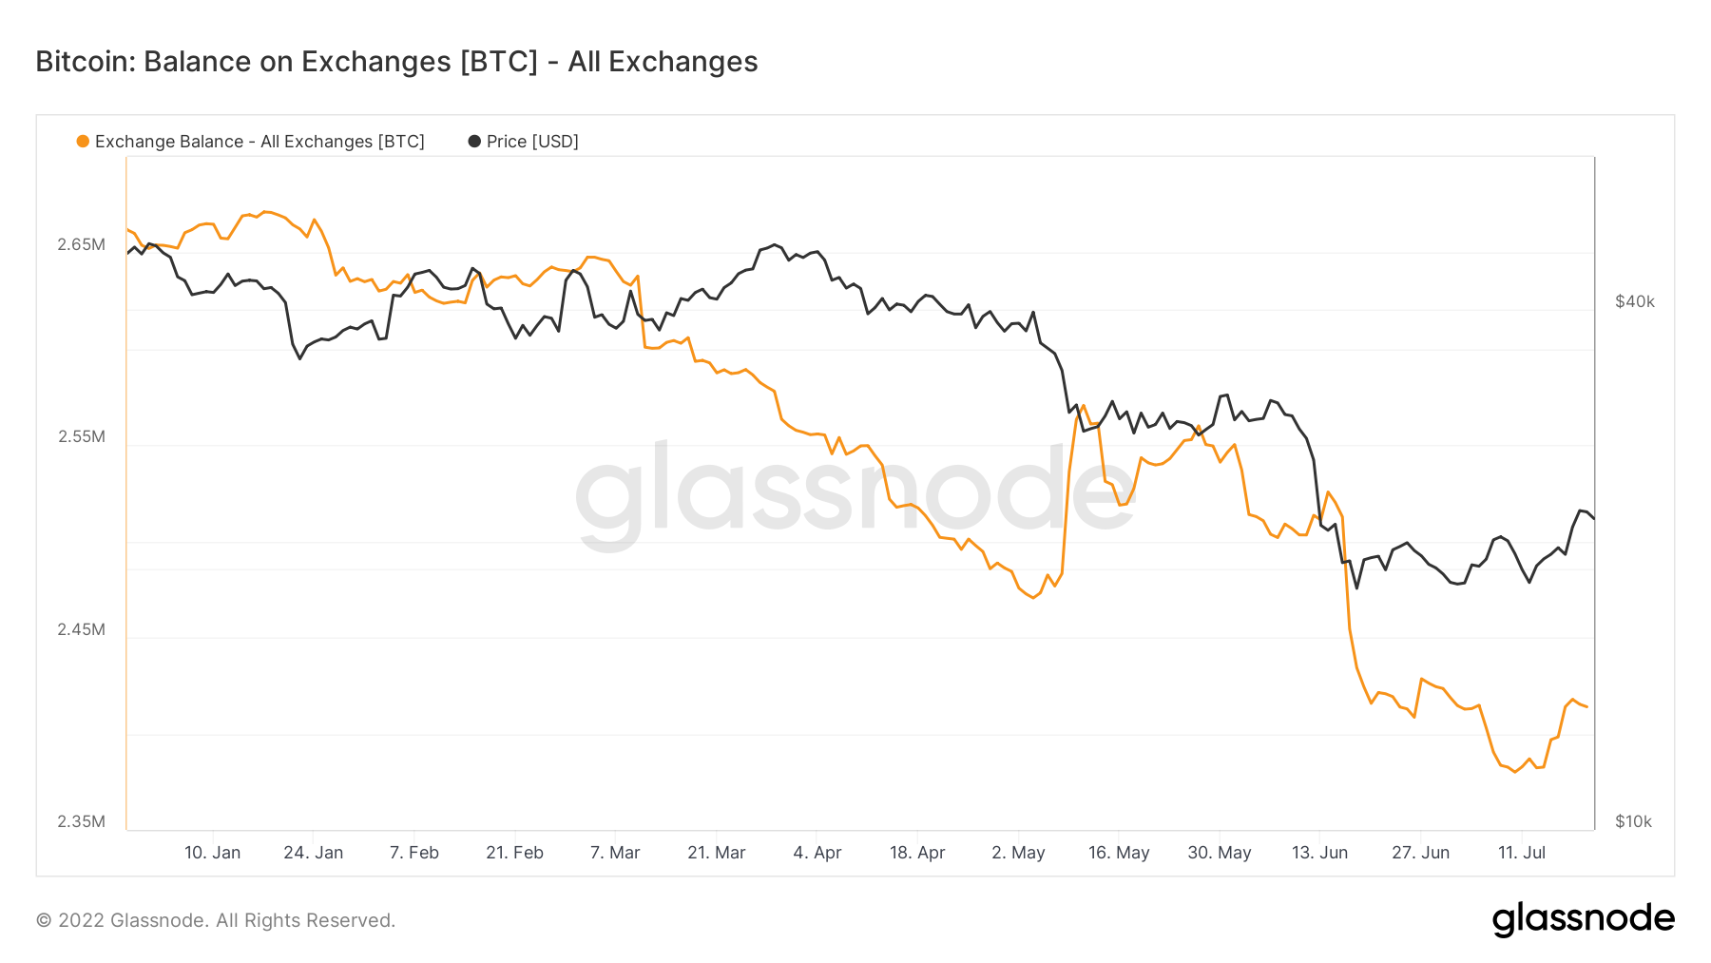Image resolution: width=1711 pixels, height=963 pixels.
Task: Click the $40k price axis label
Action: tap(1635, 301)
